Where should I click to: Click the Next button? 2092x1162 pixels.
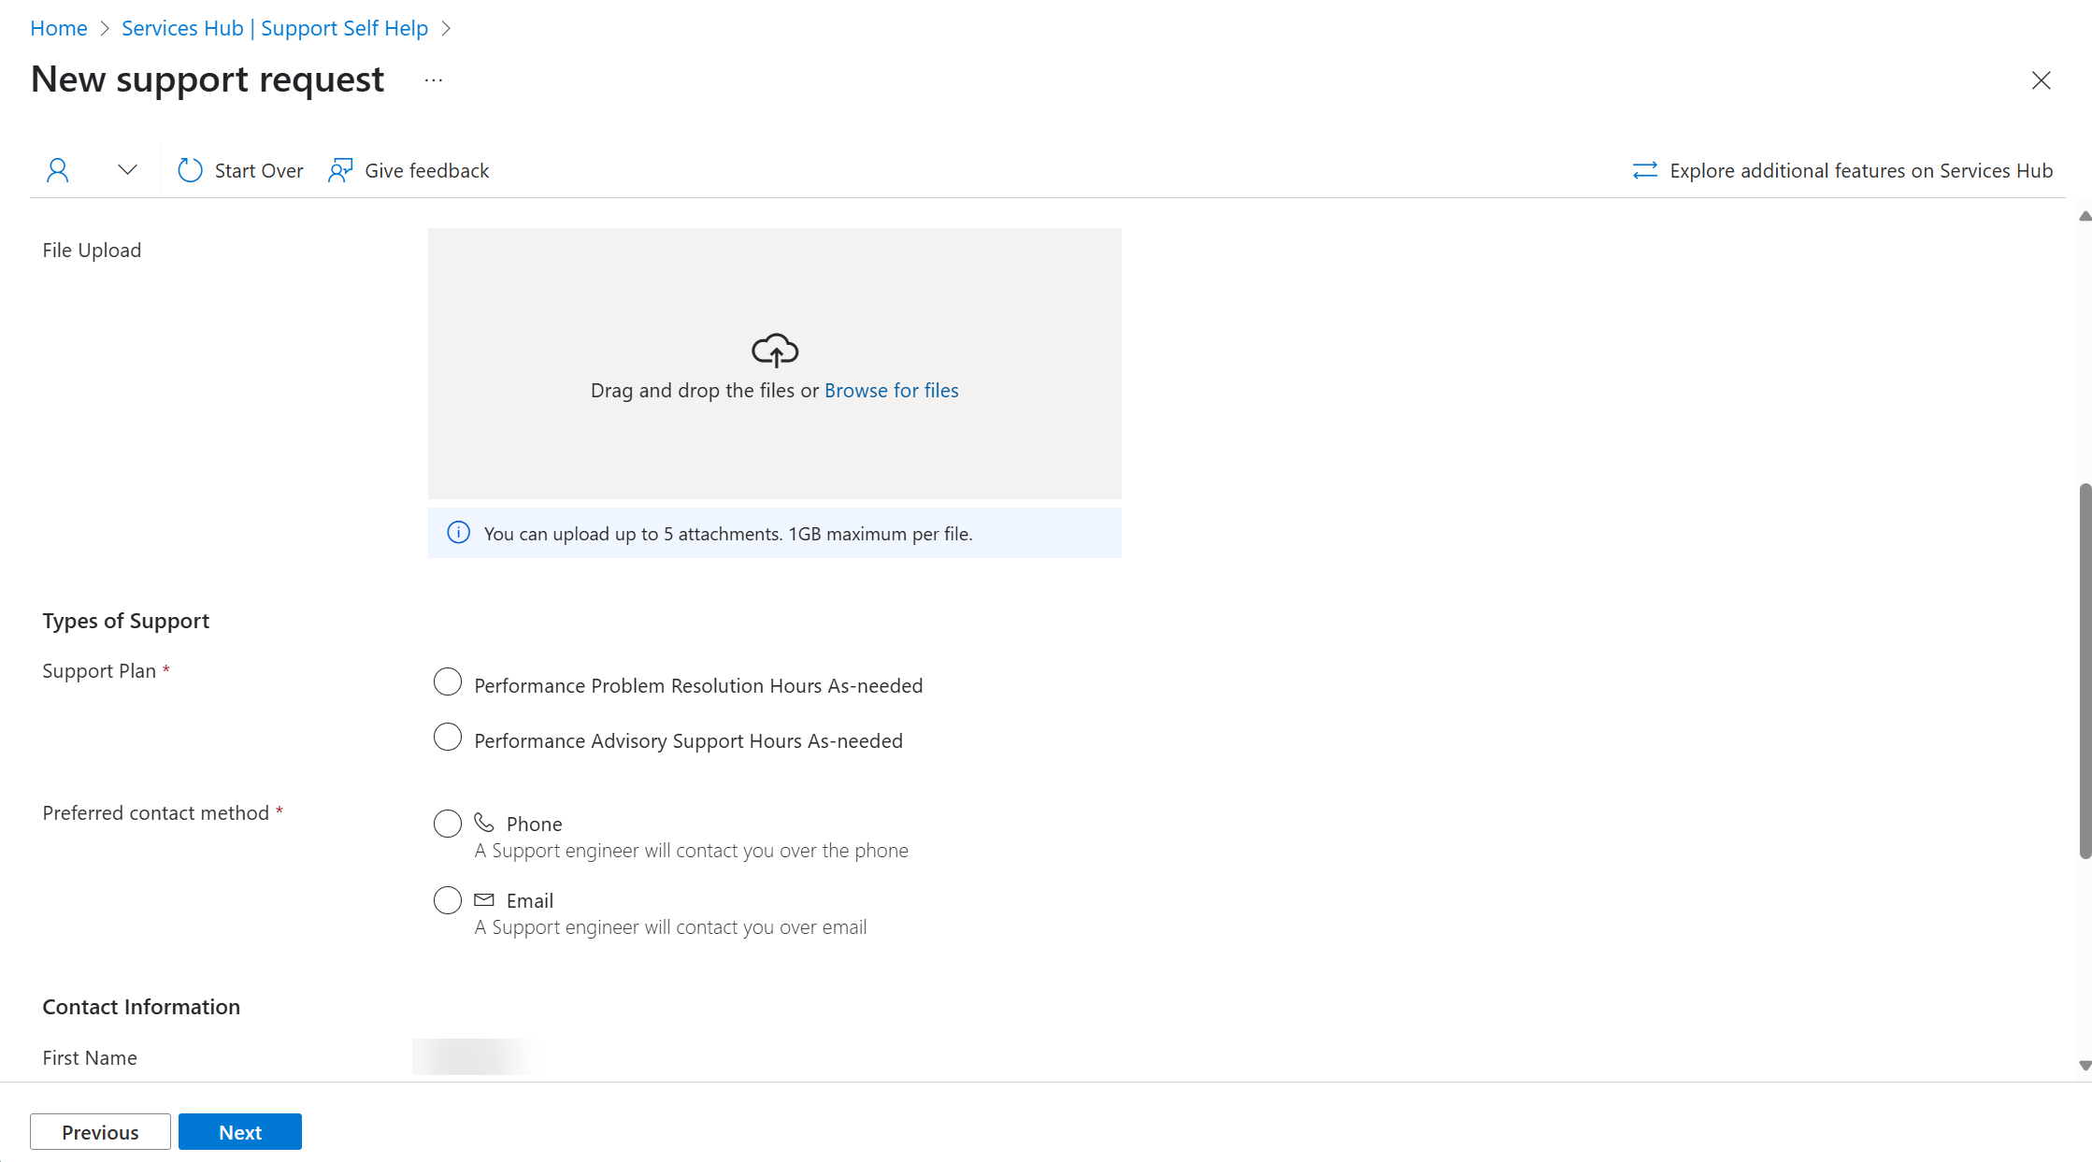[239, 1132]
